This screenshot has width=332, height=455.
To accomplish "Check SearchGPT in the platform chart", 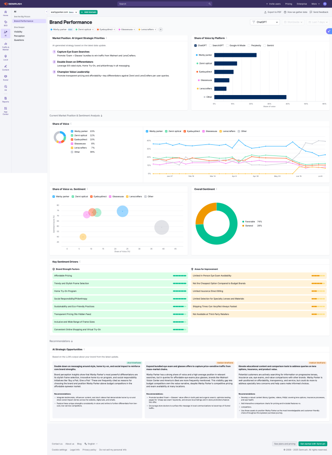I will click(x=210, y=46).
